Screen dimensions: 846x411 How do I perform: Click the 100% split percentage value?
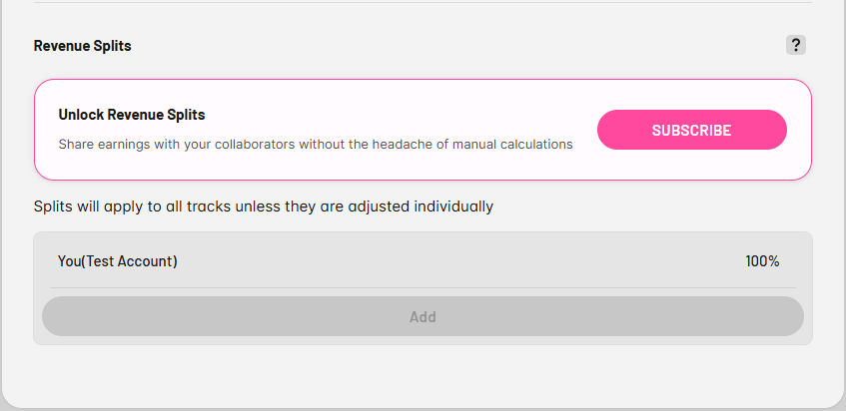[762, 261]
